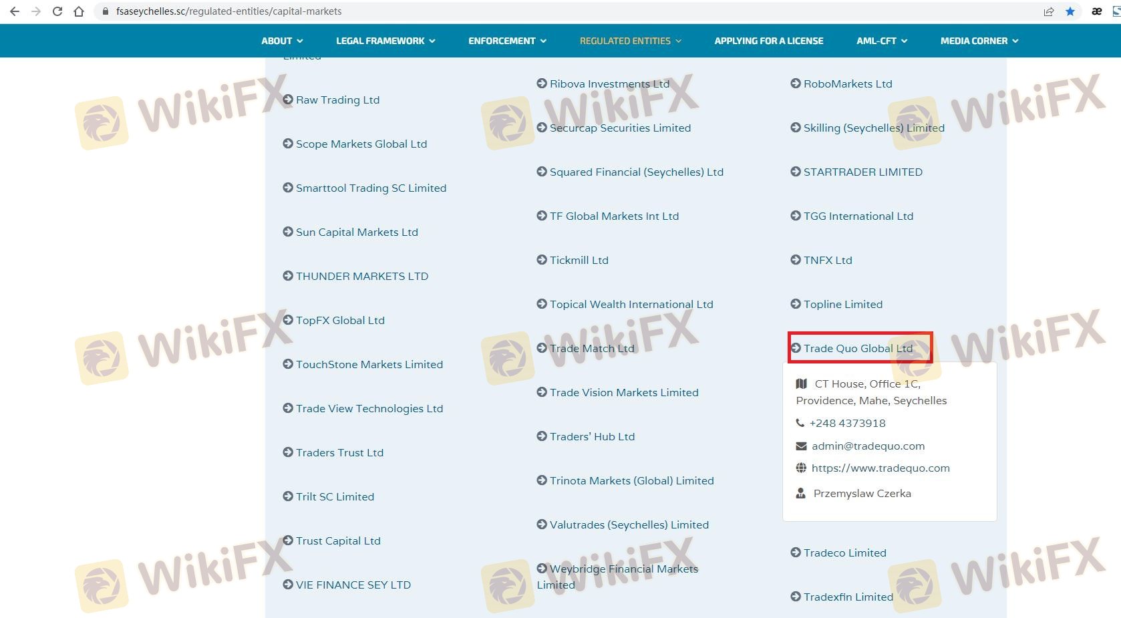Expand the About dropdown menu
1121x618 pixels.
point(282,41)
